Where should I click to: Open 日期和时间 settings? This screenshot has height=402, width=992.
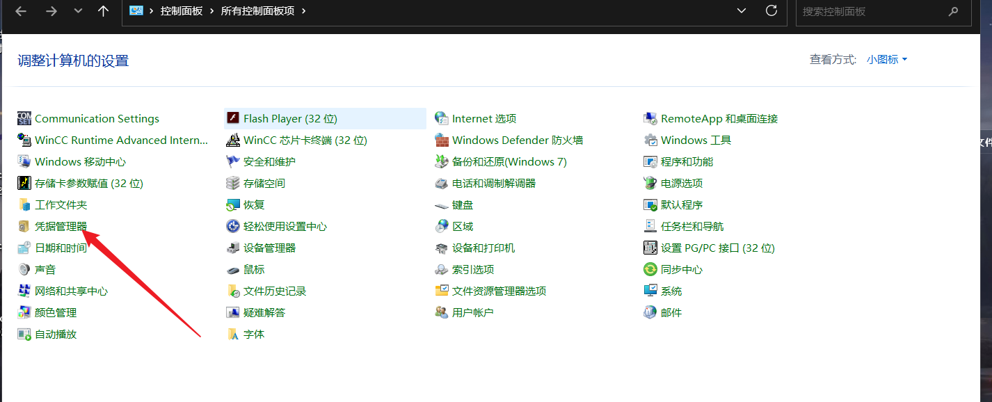[61, 248]
